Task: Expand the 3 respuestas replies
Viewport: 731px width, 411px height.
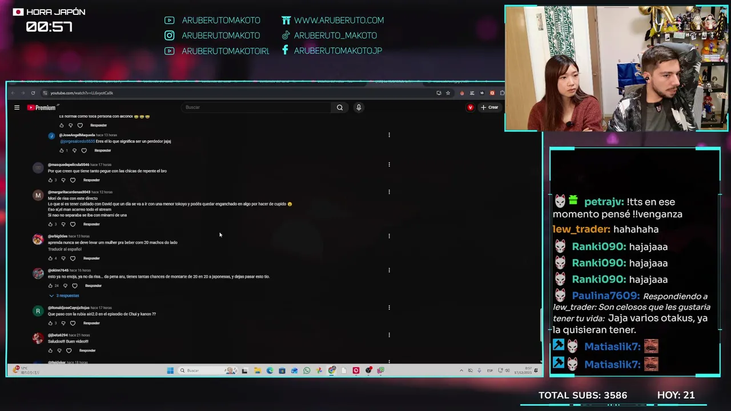Action: click(x=64, y=296)
